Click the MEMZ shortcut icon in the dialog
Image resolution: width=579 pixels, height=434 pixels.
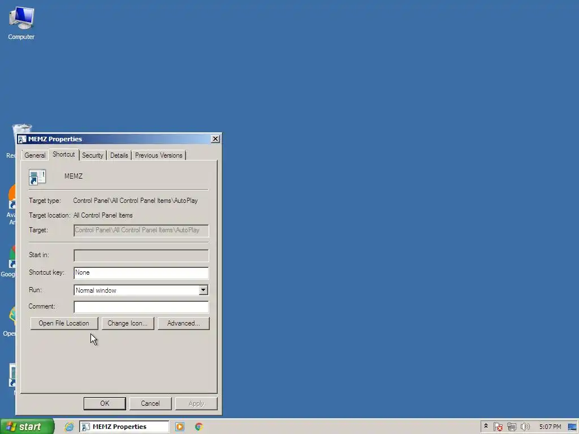[x=37, y=177]
